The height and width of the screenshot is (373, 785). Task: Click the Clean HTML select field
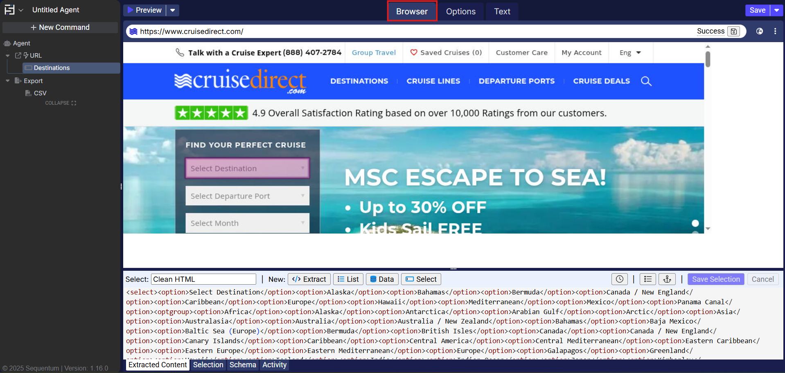(x=203, y=279)
